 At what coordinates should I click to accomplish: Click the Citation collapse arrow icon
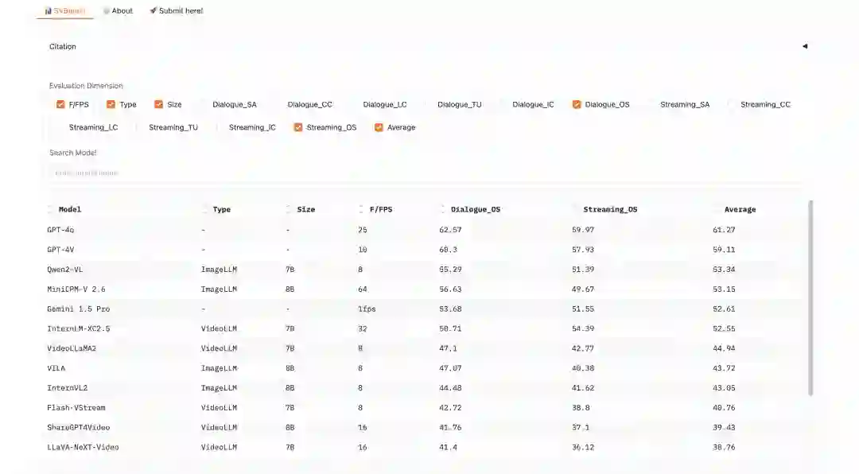point(805,47)
